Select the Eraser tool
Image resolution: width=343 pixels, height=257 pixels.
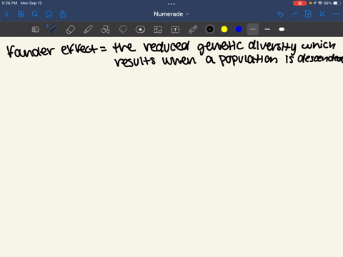click(71, 29)
